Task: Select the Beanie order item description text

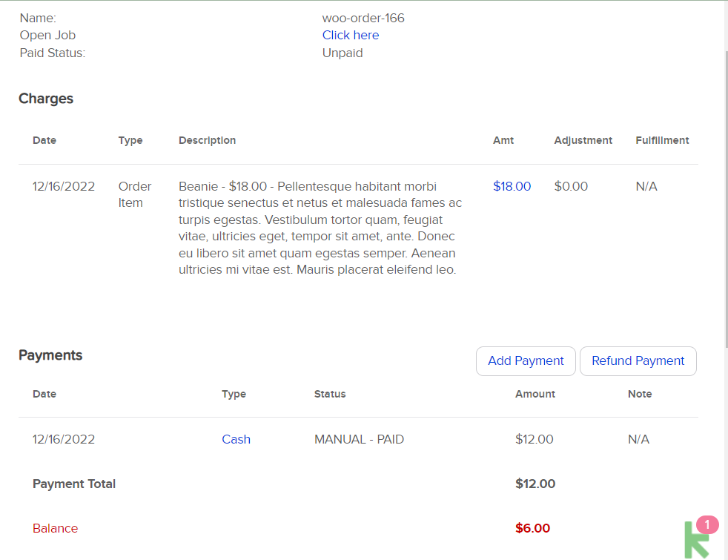Action: (320, 228)
